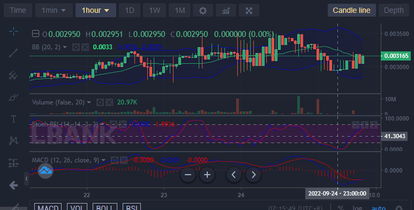The image size is (414, 210).
Task: Open MACD indicator settings gear
Action: 114,160
